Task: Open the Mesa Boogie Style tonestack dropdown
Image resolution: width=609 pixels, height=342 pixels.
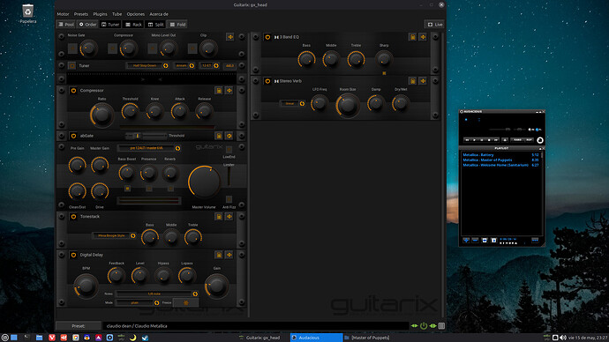Action: [x=115, y=235]
